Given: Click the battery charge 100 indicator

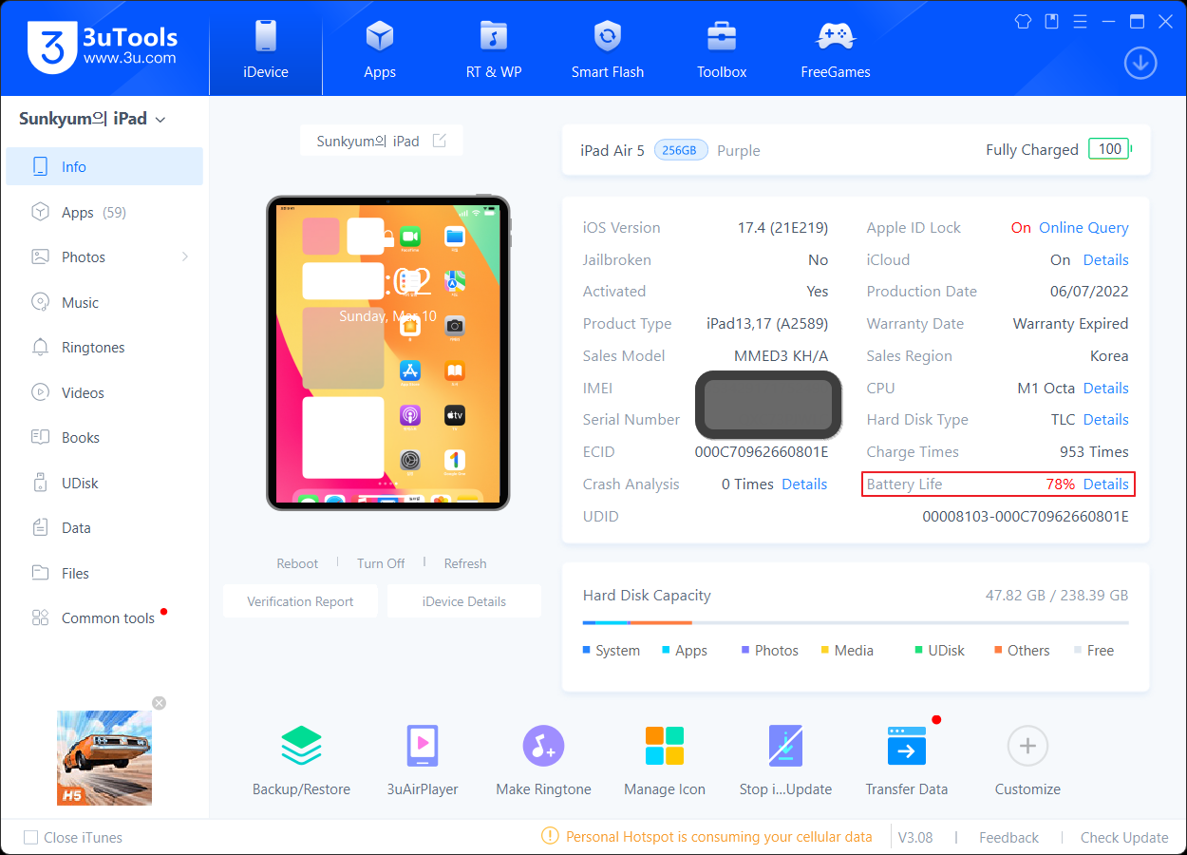Looking at the screenshot, I should tap(1109, 149).
